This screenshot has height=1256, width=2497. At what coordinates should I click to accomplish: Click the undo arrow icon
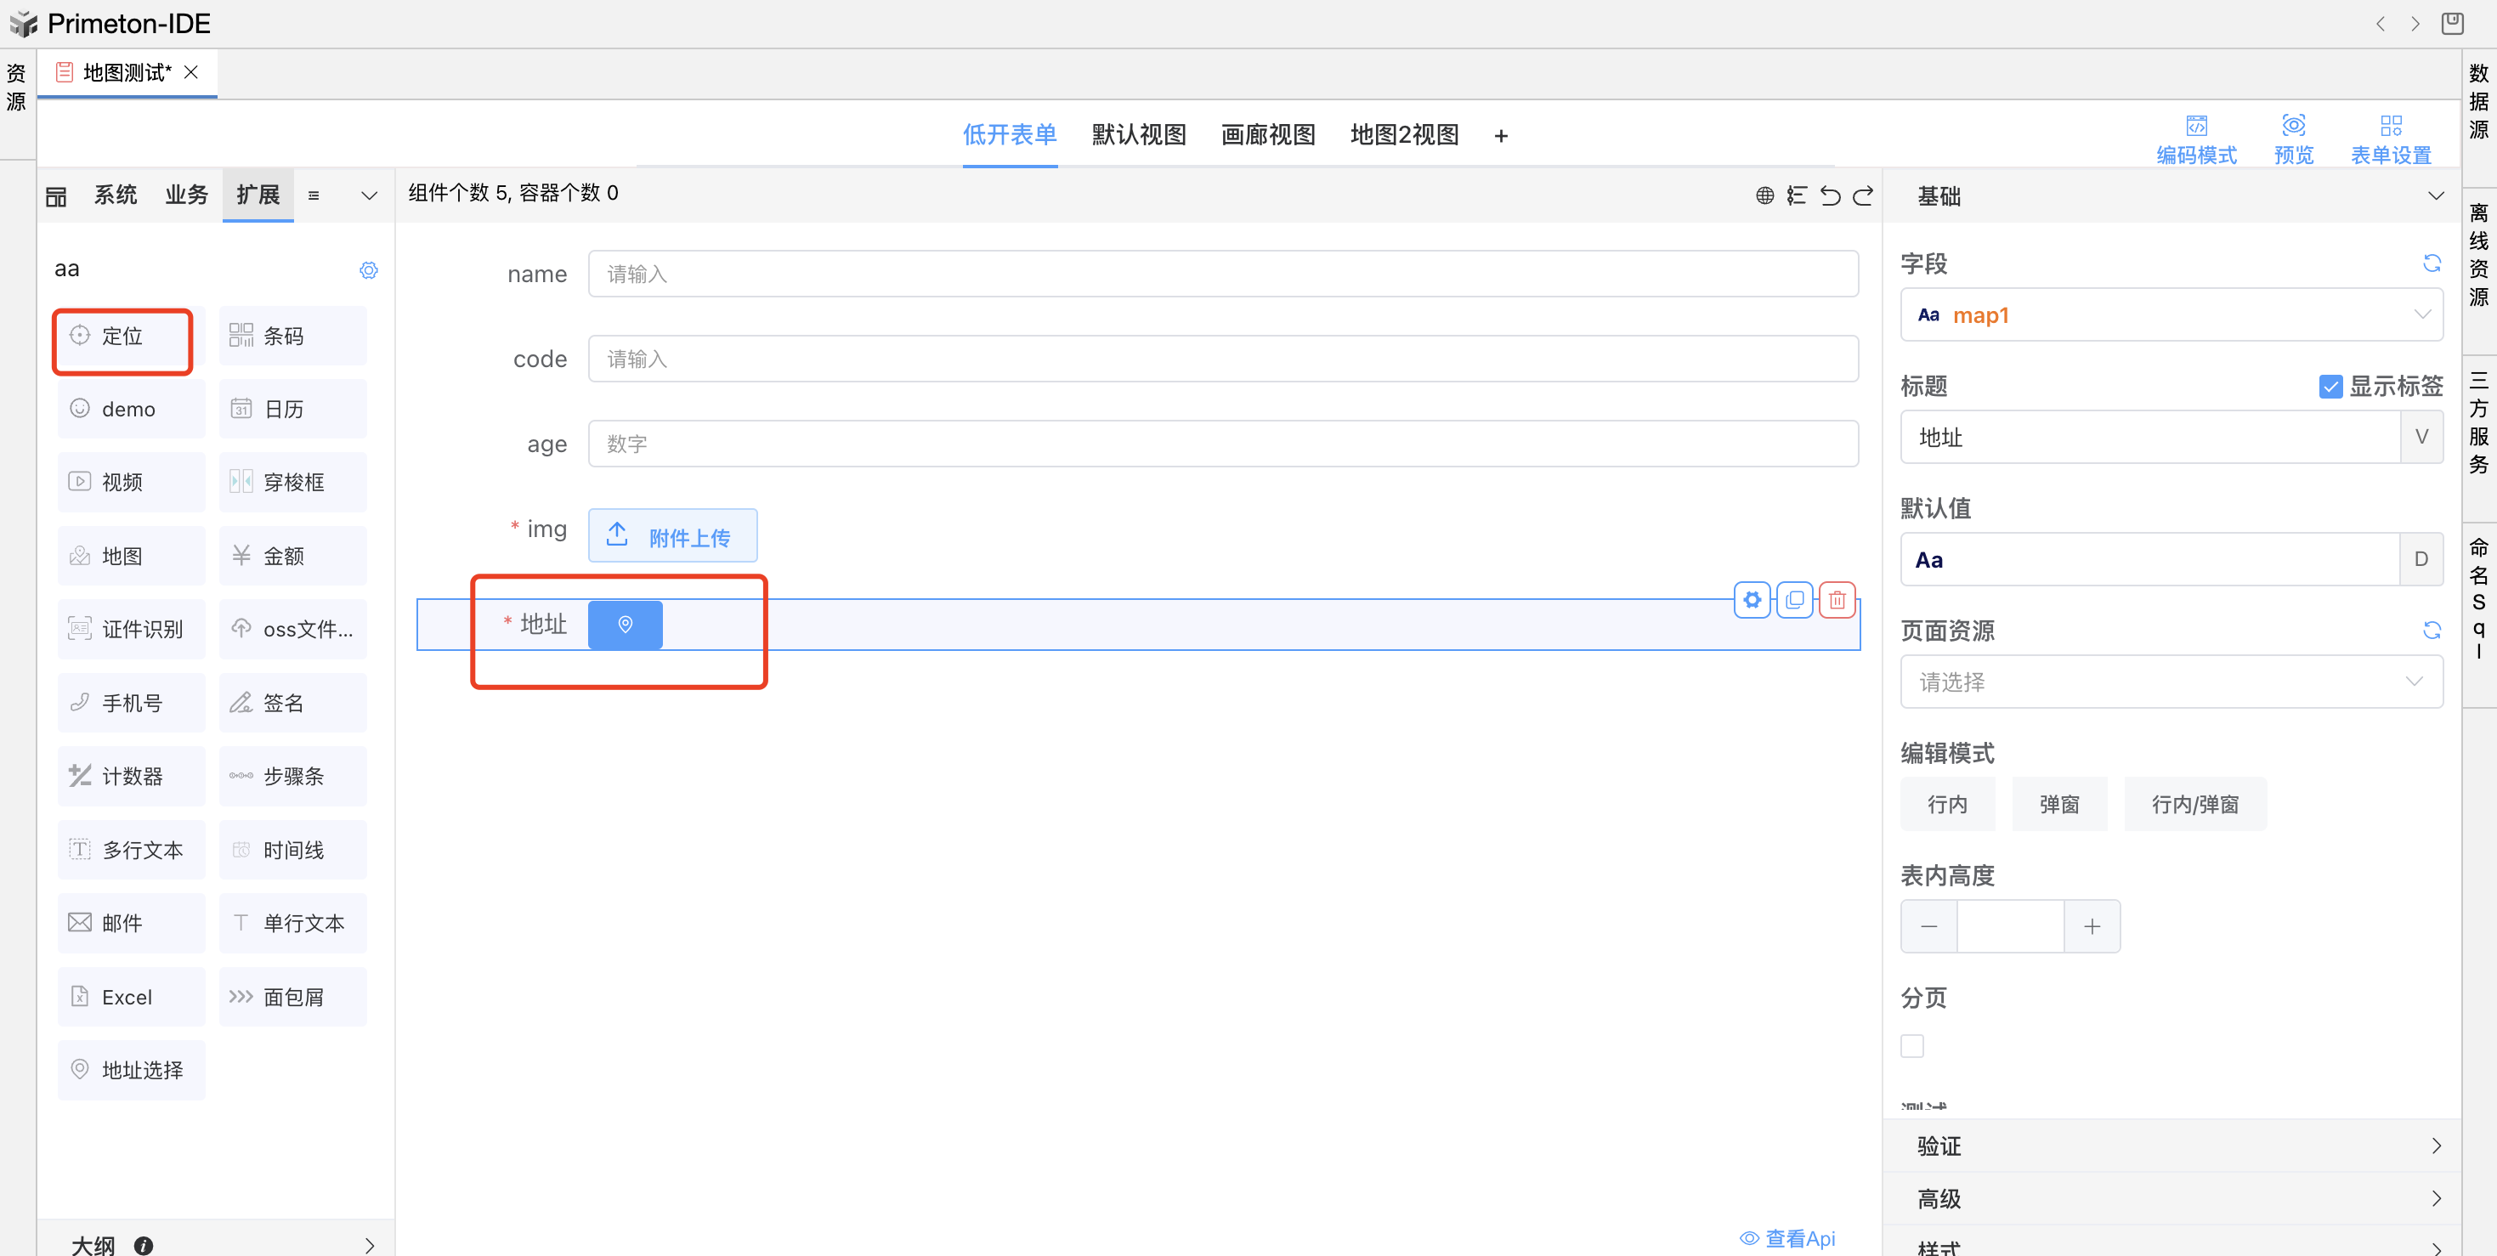(1830, 195)
